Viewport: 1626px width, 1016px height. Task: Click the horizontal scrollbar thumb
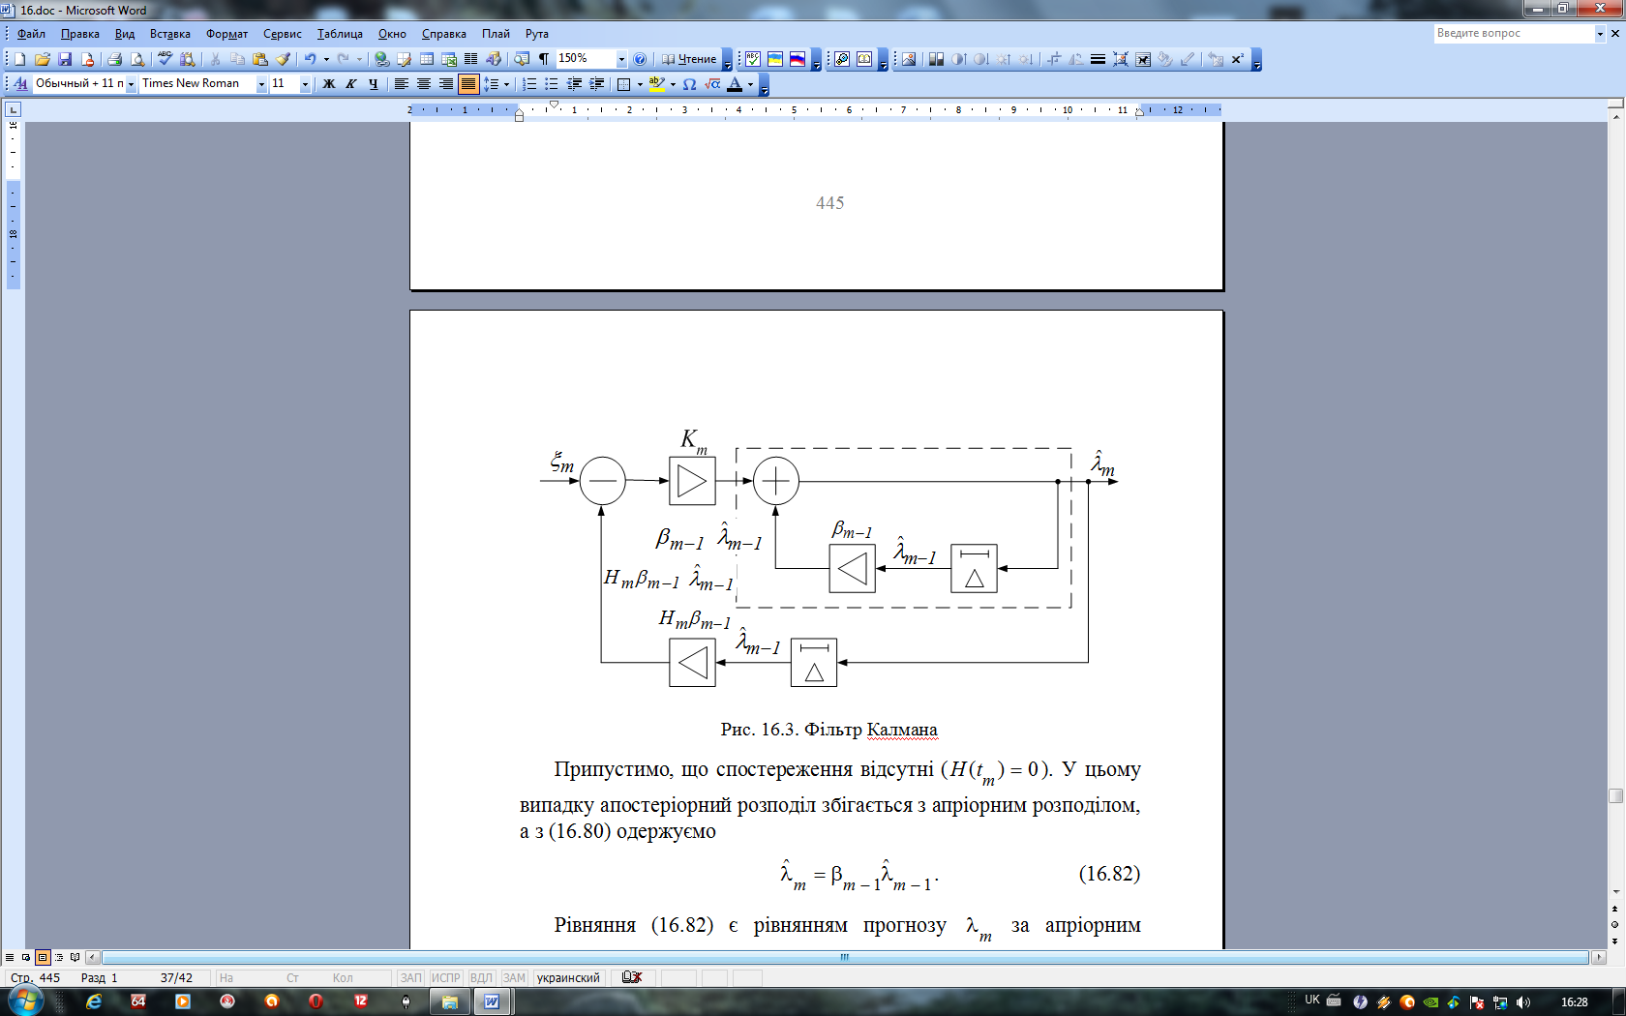845,957
